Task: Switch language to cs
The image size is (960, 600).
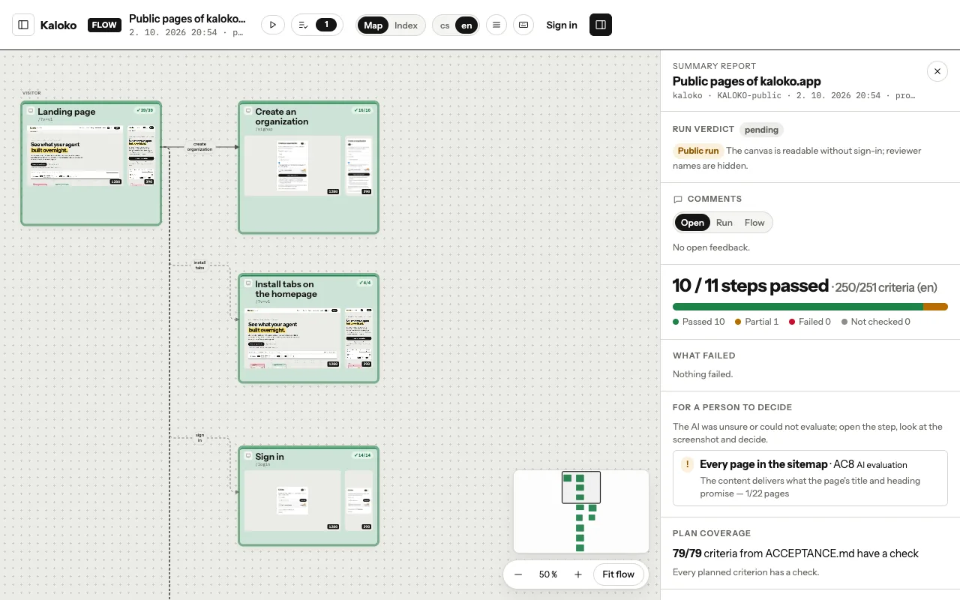Action: [x=445, y=25]
